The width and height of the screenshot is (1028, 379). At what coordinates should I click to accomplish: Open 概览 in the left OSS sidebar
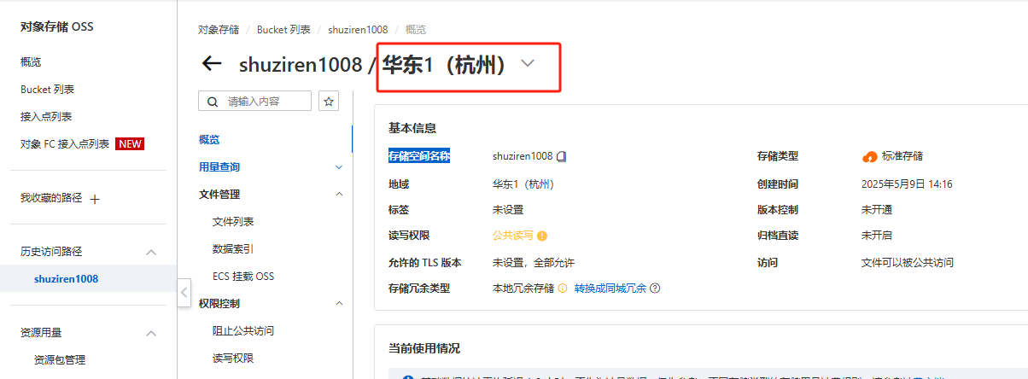(x=31, y=62)
